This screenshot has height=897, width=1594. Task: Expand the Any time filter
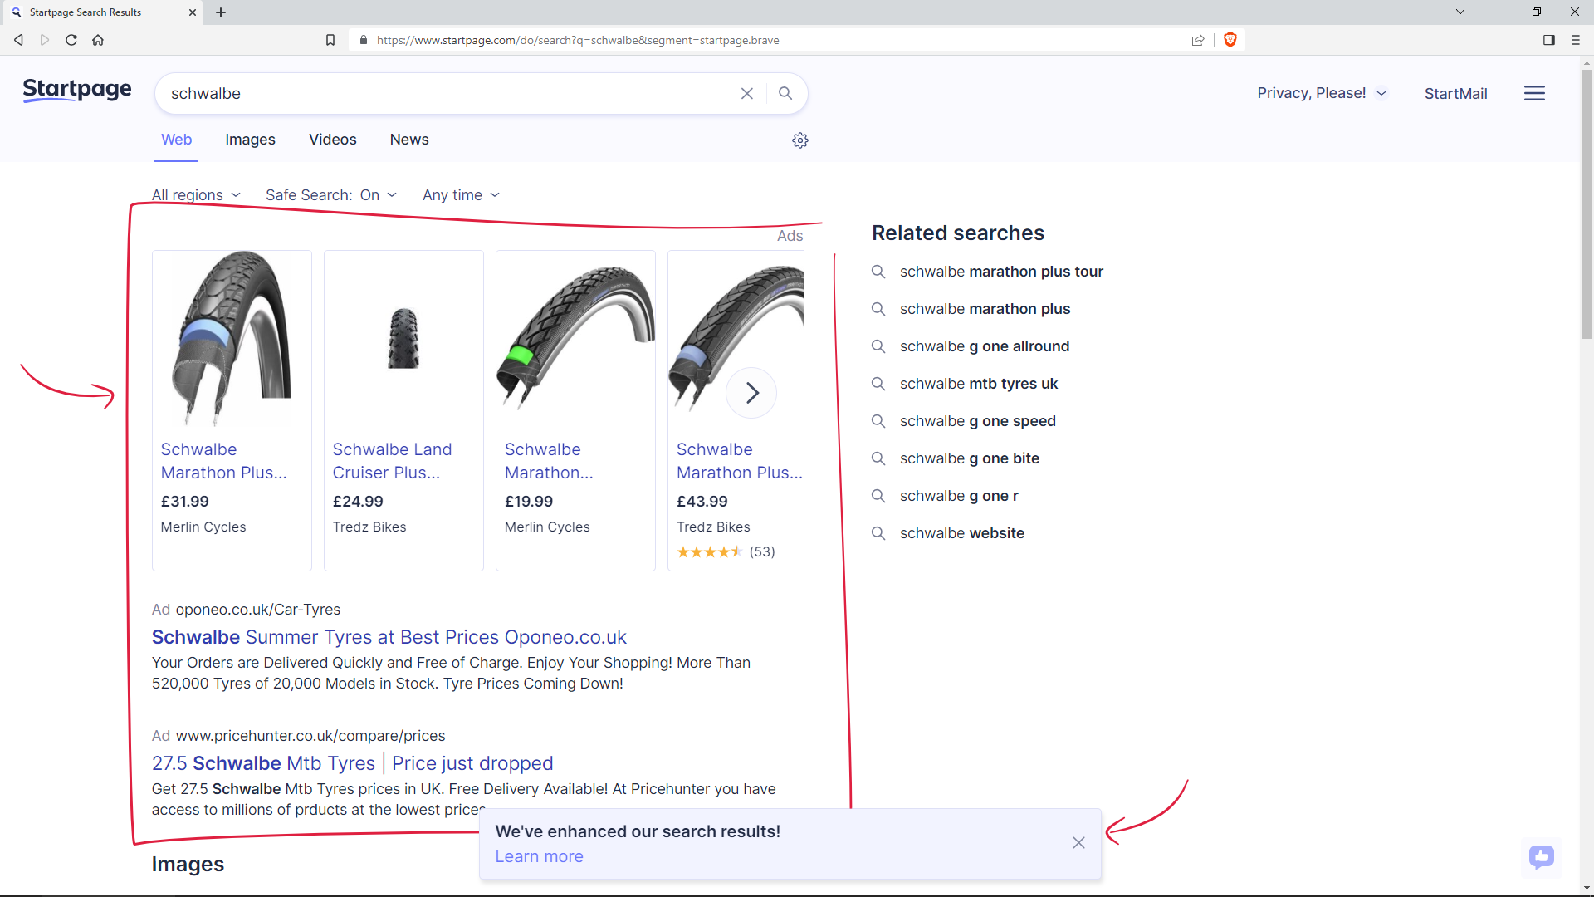point(460,194)
